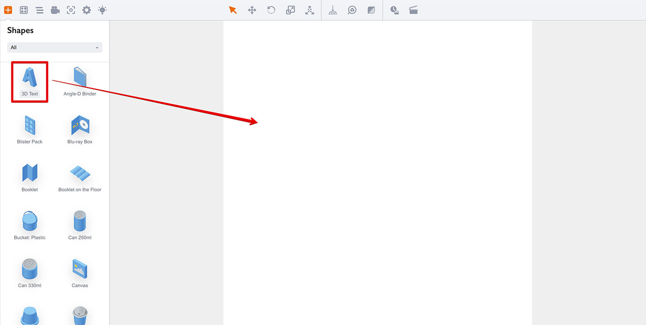Toggle the scene lighting bulb
Screen dimensions: 646x325
point(102,10)
